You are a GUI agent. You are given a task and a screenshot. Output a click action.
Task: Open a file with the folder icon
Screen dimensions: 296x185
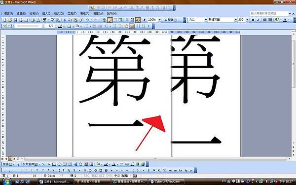coord(10,20)
